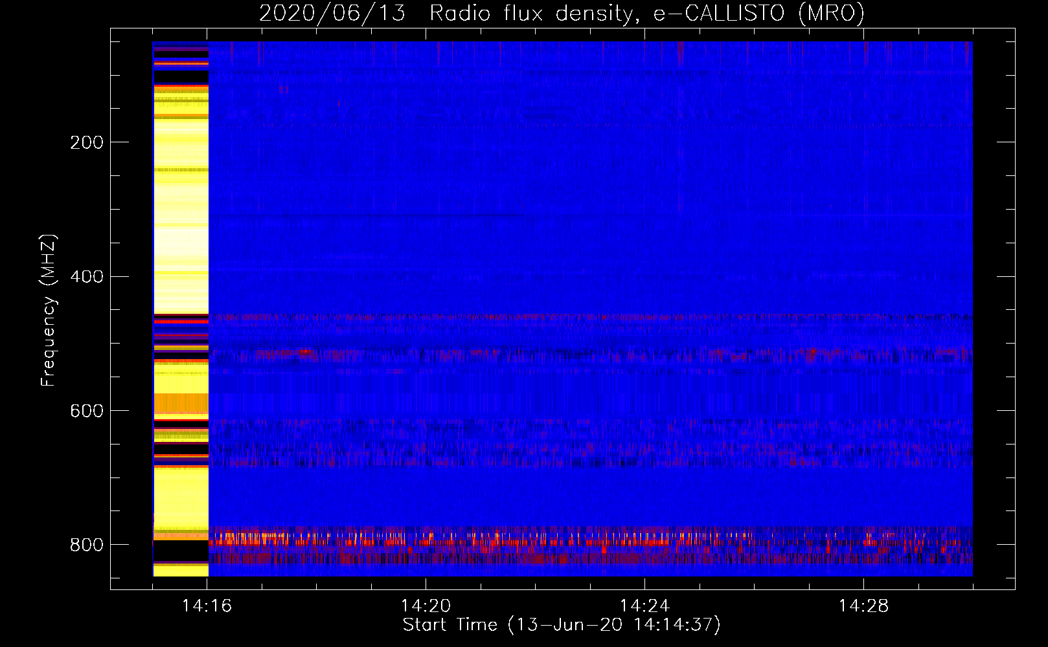Click the 14:16 time tick label
The height and width of the screenshot is (647, 1048).
tap(207, 606)
